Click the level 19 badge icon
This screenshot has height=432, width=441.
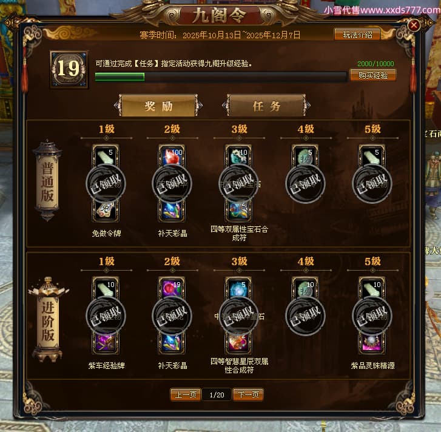tap(69, 69)
